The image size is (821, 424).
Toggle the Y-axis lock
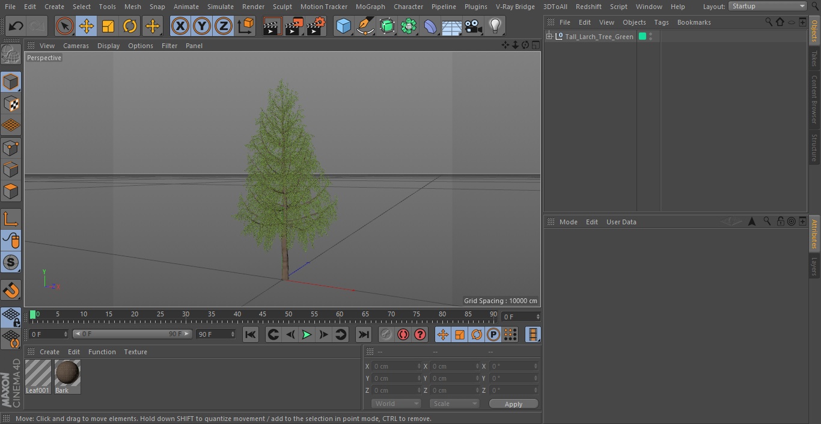(x=202, y=26)
